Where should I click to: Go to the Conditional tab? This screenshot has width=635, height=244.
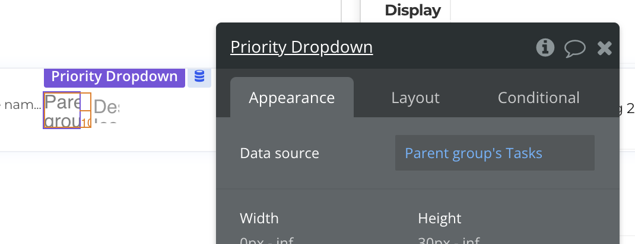(538, 98)
